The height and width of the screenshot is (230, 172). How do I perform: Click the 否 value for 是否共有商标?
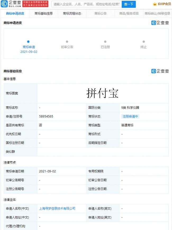[x=40, y=125]
